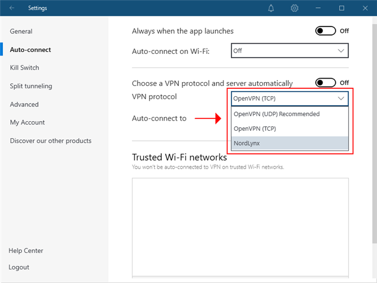Open the Help Center link
377x283 pixels.
pos(26,251)
